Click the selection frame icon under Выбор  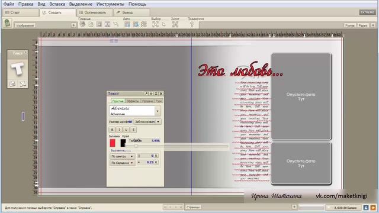coord(155,24)
